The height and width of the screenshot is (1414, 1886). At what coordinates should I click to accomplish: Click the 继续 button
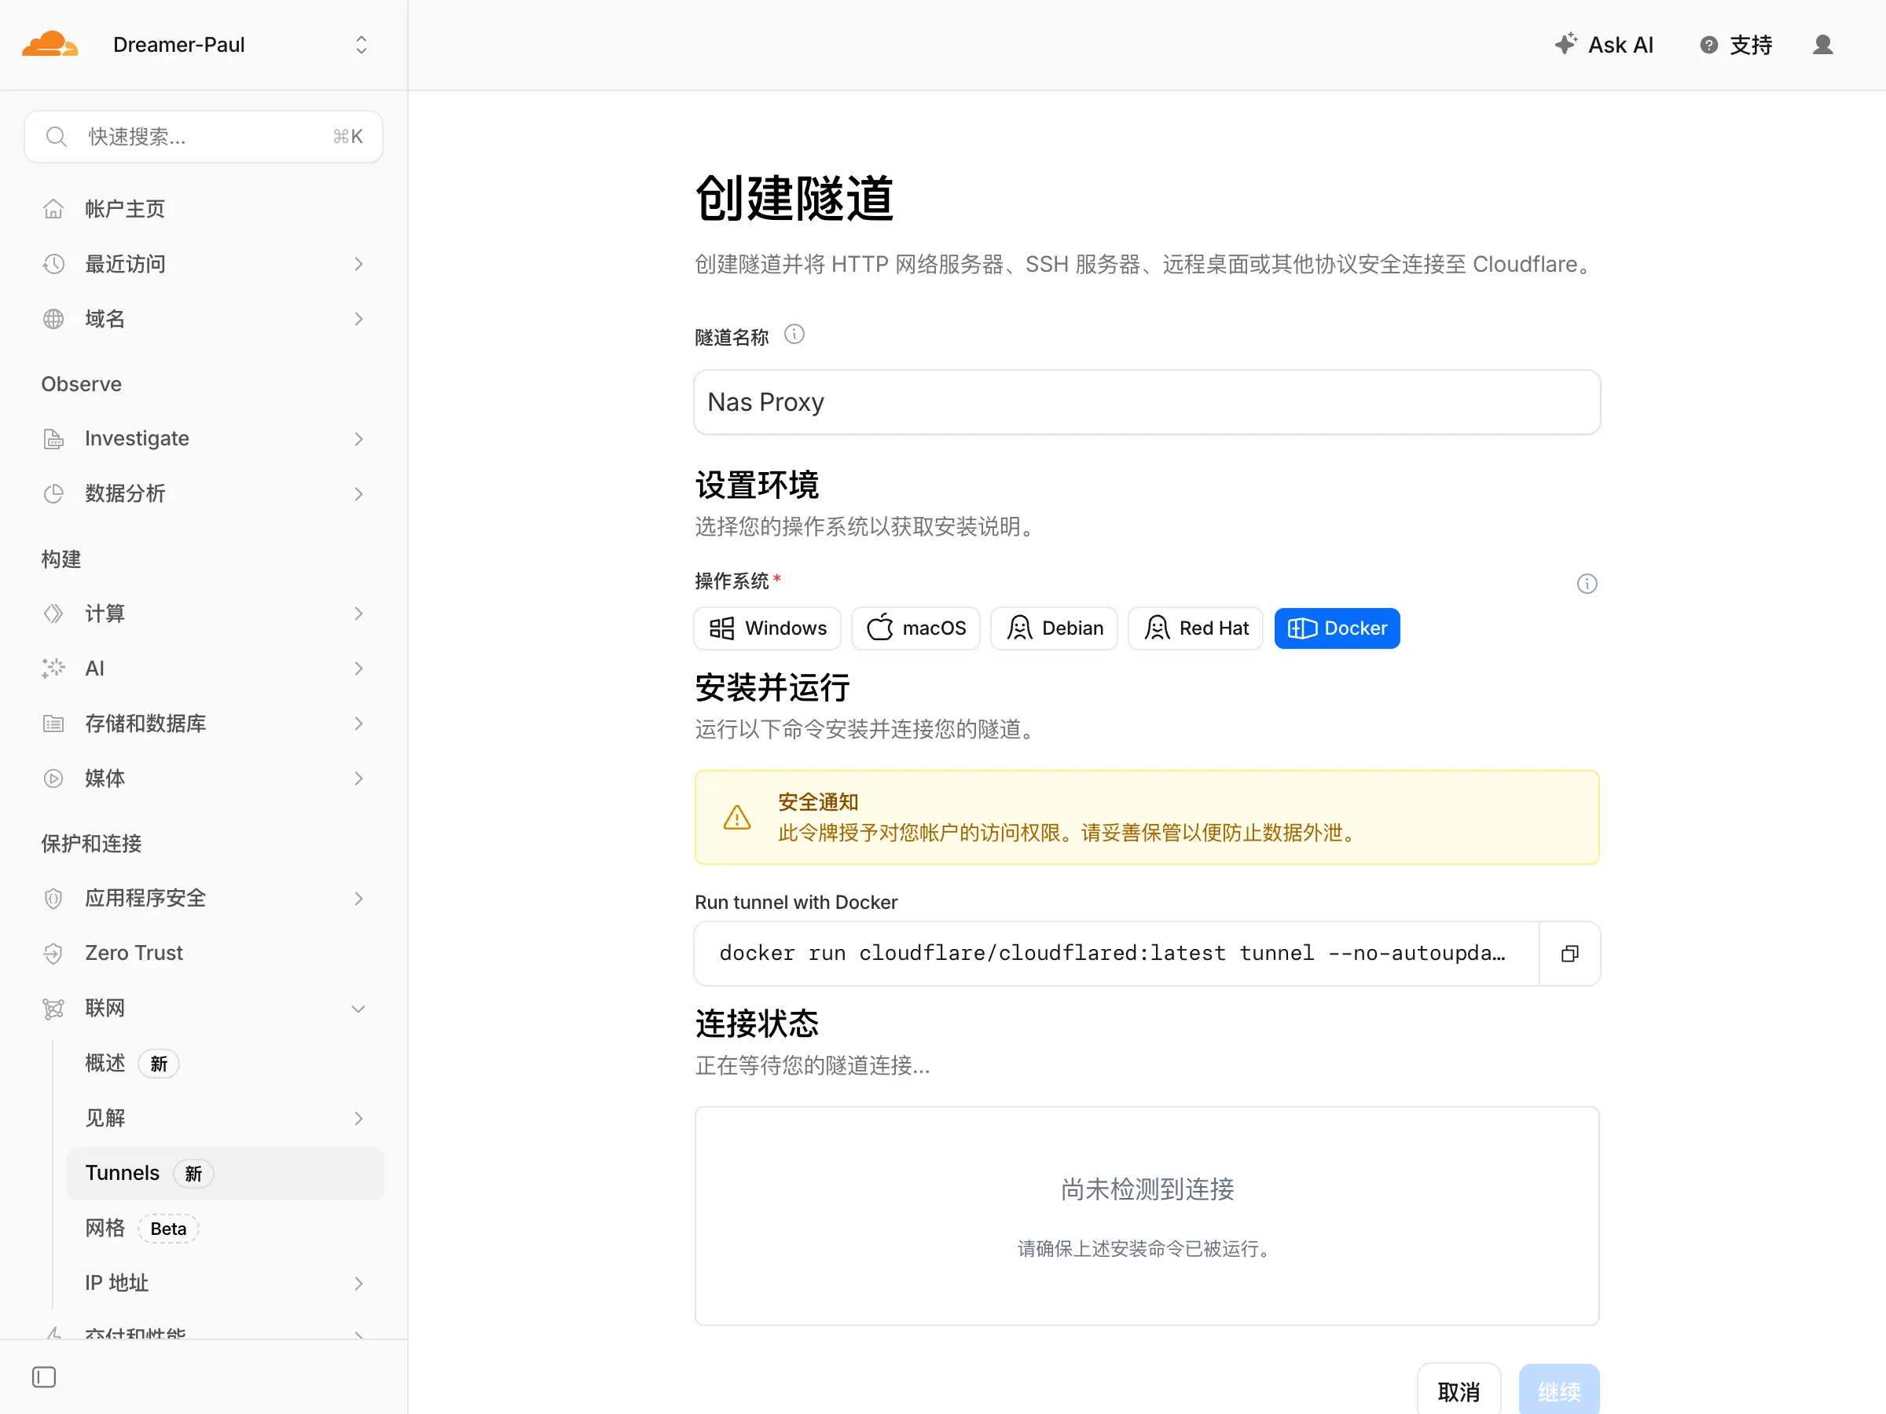click(x=1558, y=1392)
